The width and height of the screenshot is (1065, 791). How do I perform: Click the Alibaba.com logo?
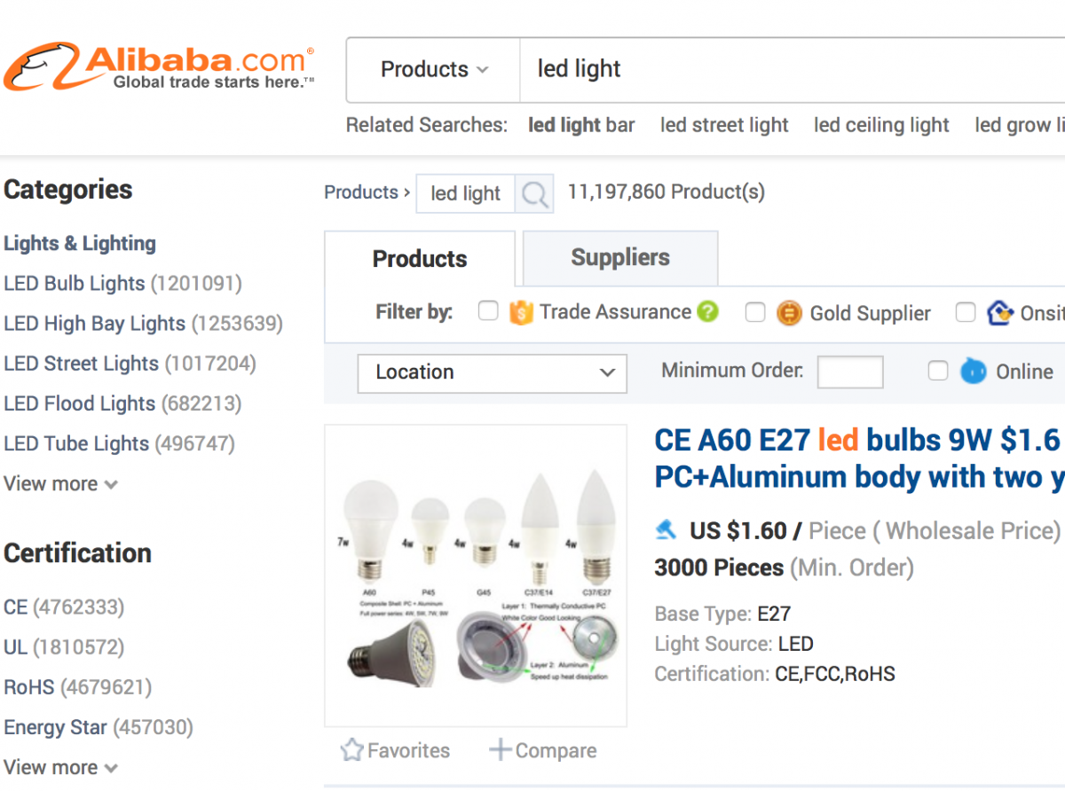[159, 68]
